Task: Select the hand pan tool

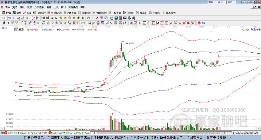Action: coord(88,18)
